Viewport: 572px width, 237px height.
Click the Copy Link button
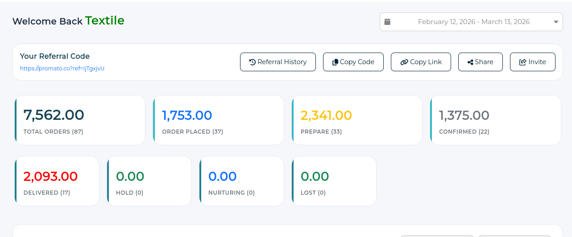coord(421,62)
